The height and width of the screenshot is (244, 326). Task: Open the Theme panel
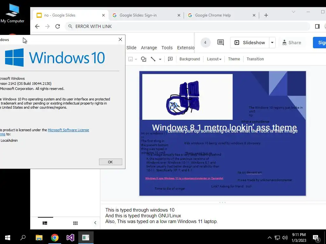(234, 59)
